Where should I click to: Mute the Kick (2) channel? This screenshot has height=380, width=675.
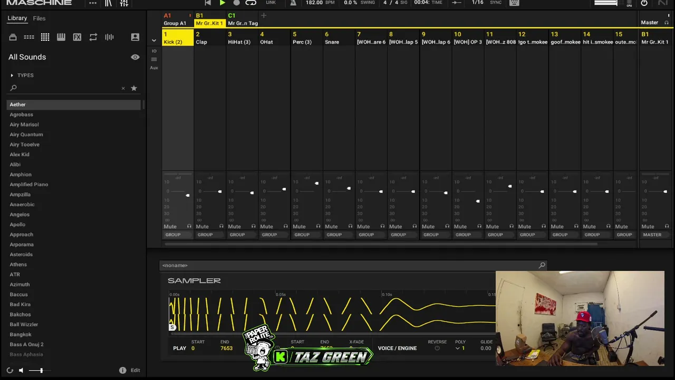click(170, 226)
